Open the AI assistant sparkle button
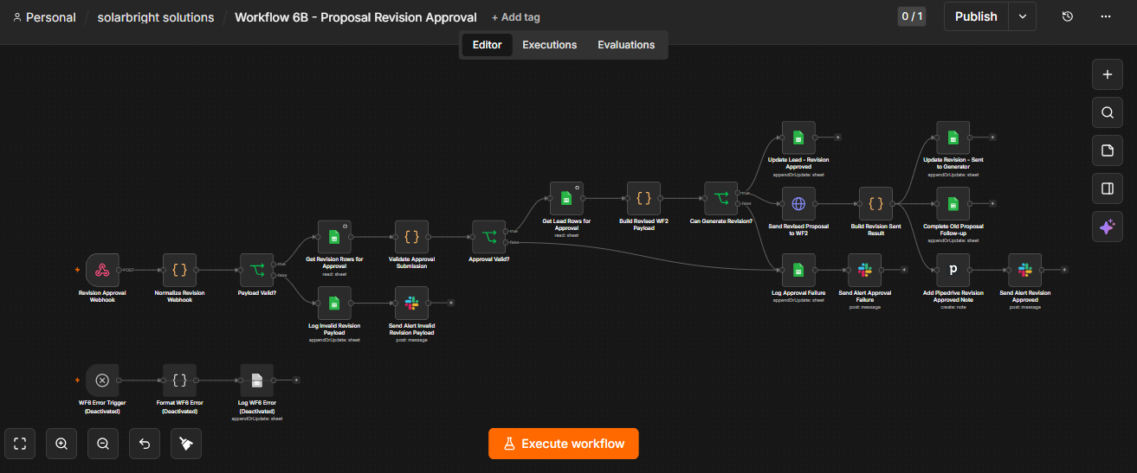 pyautogui.click(x=1107, y=227)
